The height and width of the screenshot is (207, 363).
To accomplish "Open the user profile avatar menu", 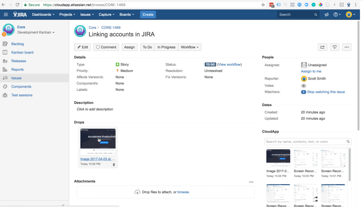I will point(350,15).
